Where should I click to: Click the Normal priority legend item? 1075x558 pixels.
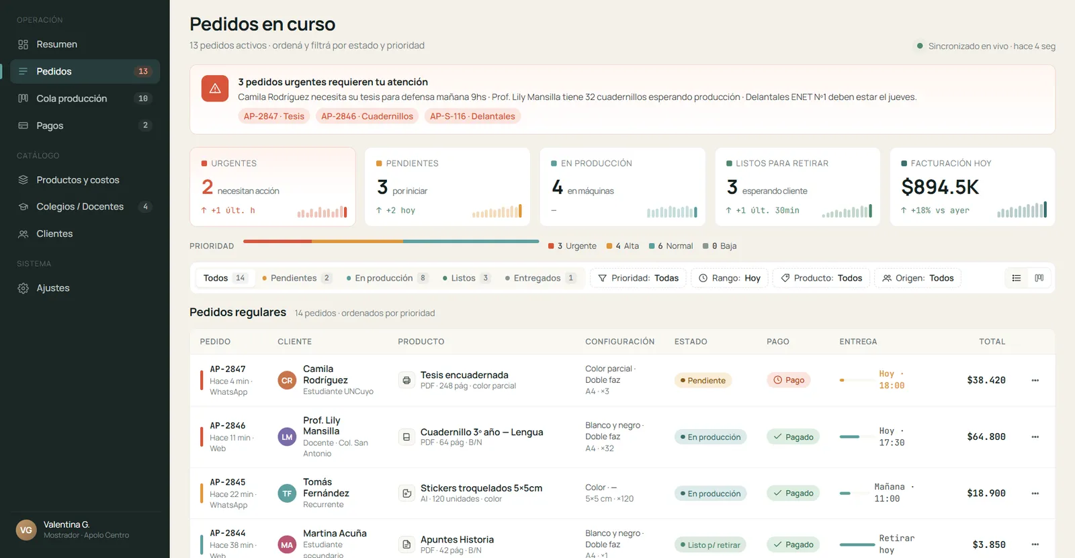click(671, 246)
